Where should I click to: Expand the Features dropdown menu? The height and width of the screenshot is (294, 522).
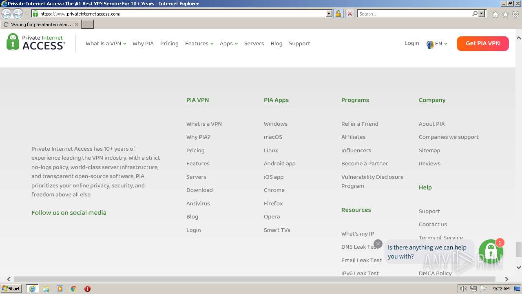tap(199, 44)
